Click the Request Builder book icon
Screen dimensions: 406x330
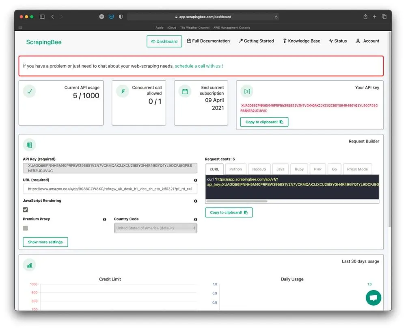tap(30, 145)
